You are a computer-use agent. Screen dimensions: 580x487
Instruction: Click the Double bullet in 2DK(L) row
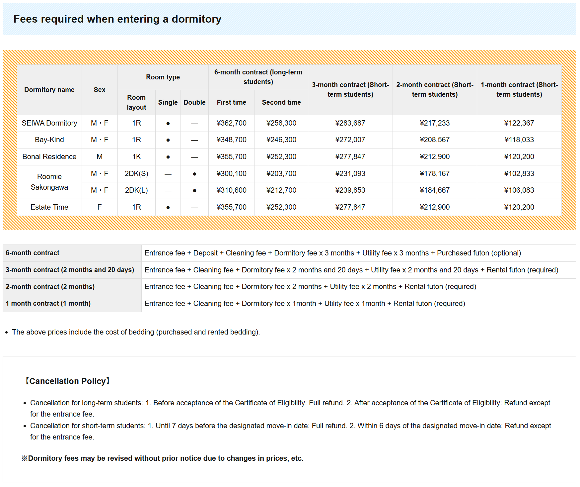[194, 191]
